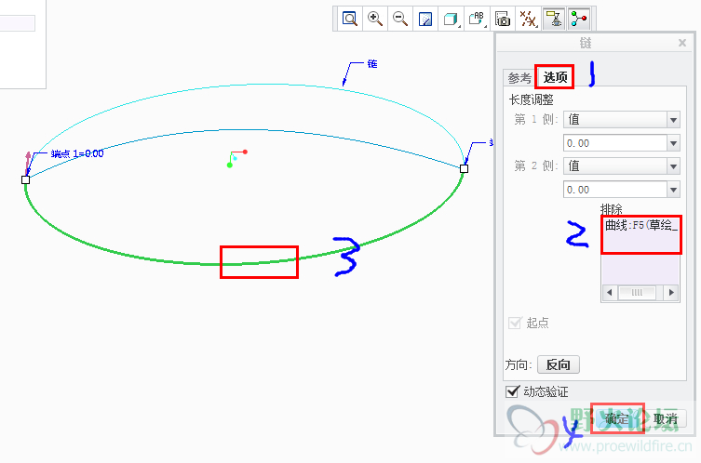The width and height of the screenshot is (701, 463).
Task: Click the 排除 list horizontal scrollbar thumb
Action: (637, 293)
